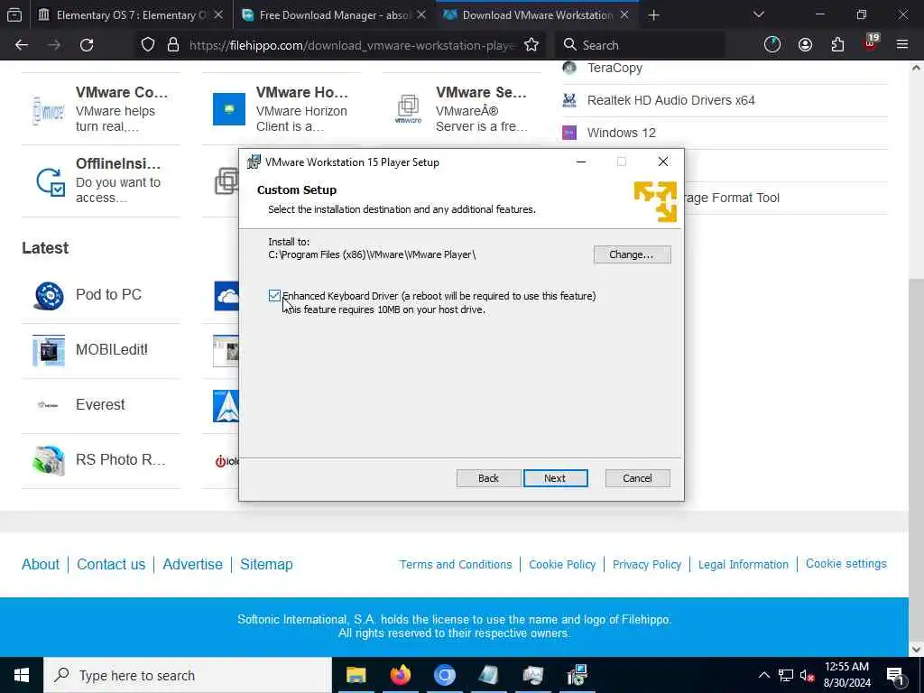Open the VMware Server card

462,109
